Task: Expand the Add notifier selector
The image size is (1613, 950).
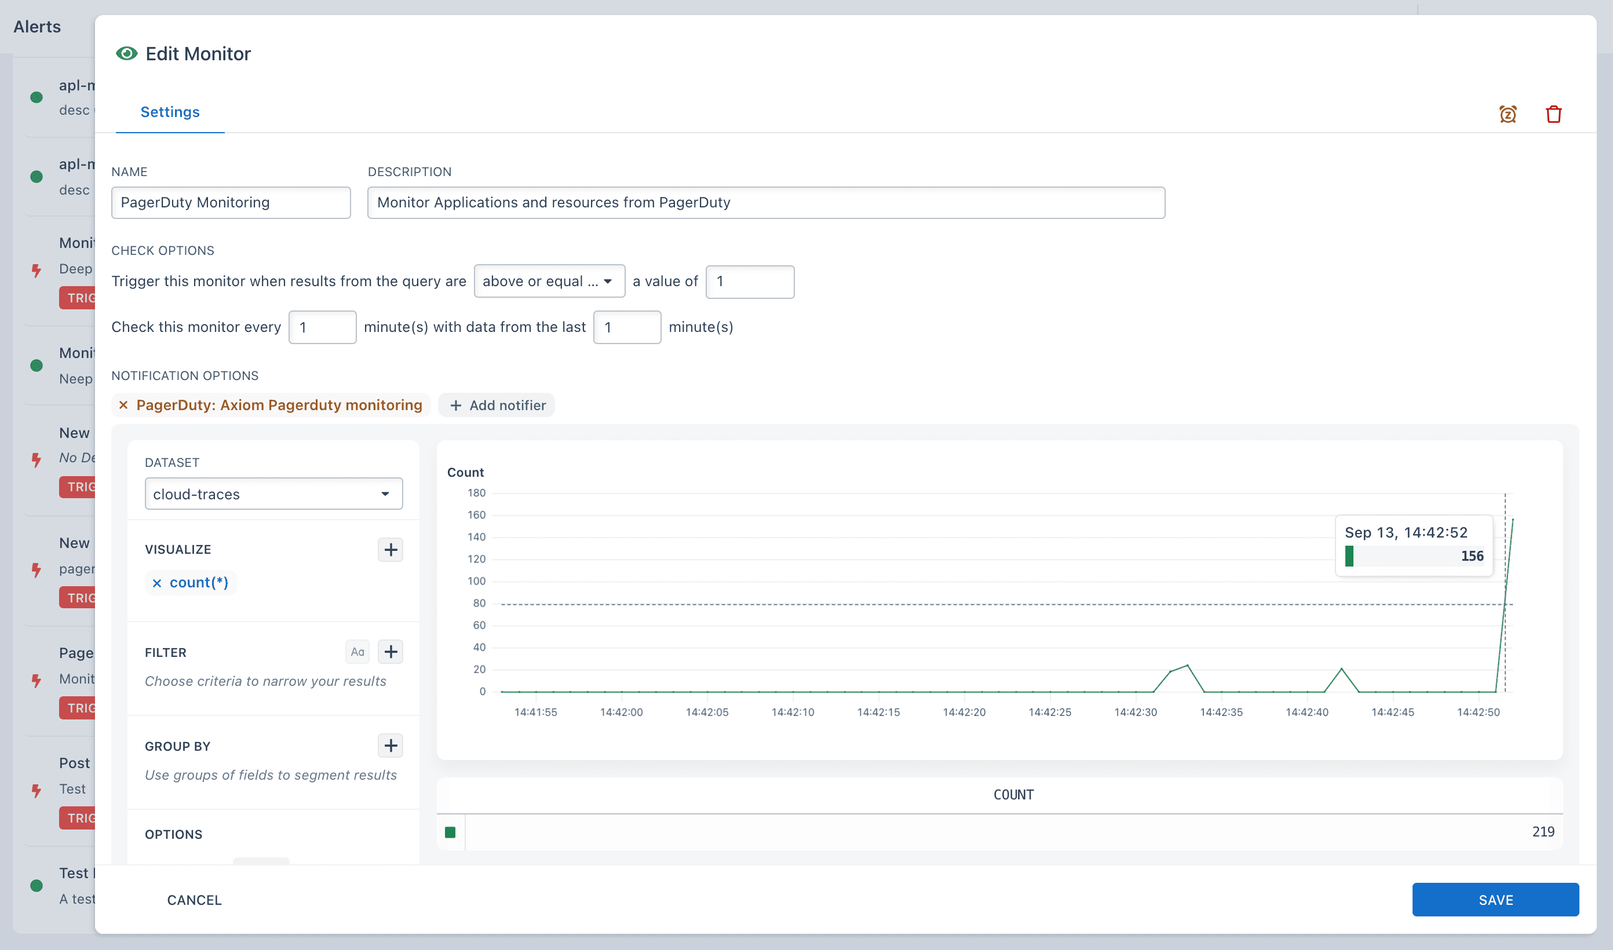Action: 497,404
